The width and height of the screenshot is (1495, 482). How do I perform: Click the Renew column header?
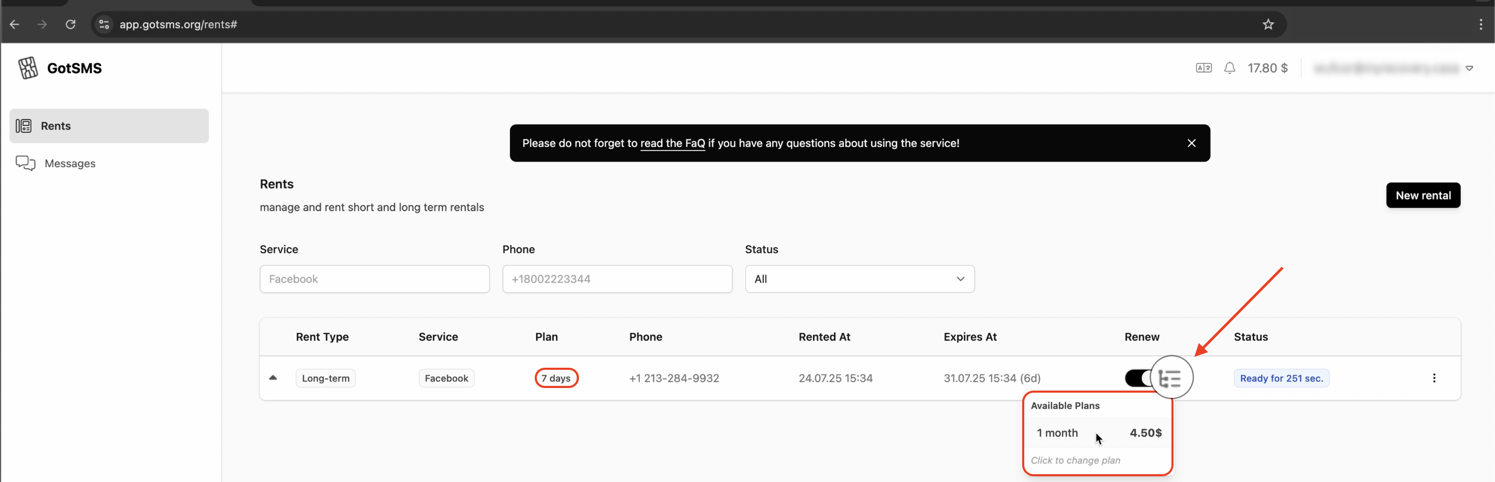(x=1142, y=337)
